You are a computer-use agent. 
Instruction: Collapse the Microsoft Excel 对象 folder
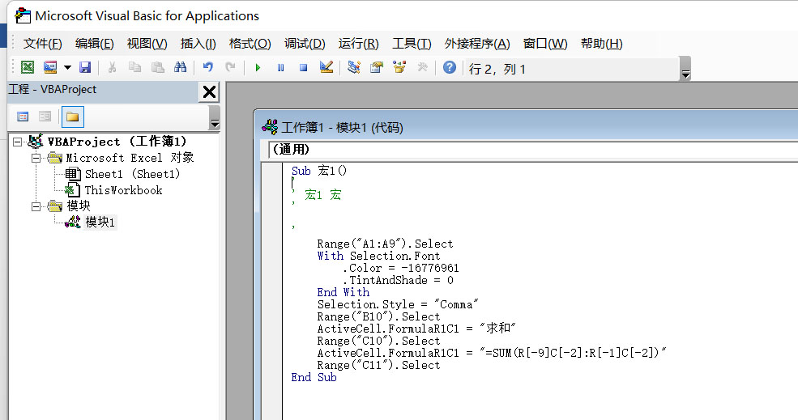tap(36, 158)
